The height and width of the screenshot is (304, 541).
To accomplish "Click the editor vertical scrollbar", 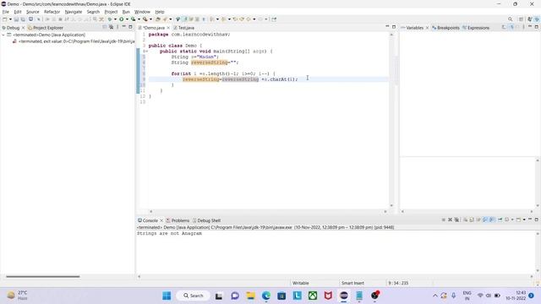I will 391,120.
